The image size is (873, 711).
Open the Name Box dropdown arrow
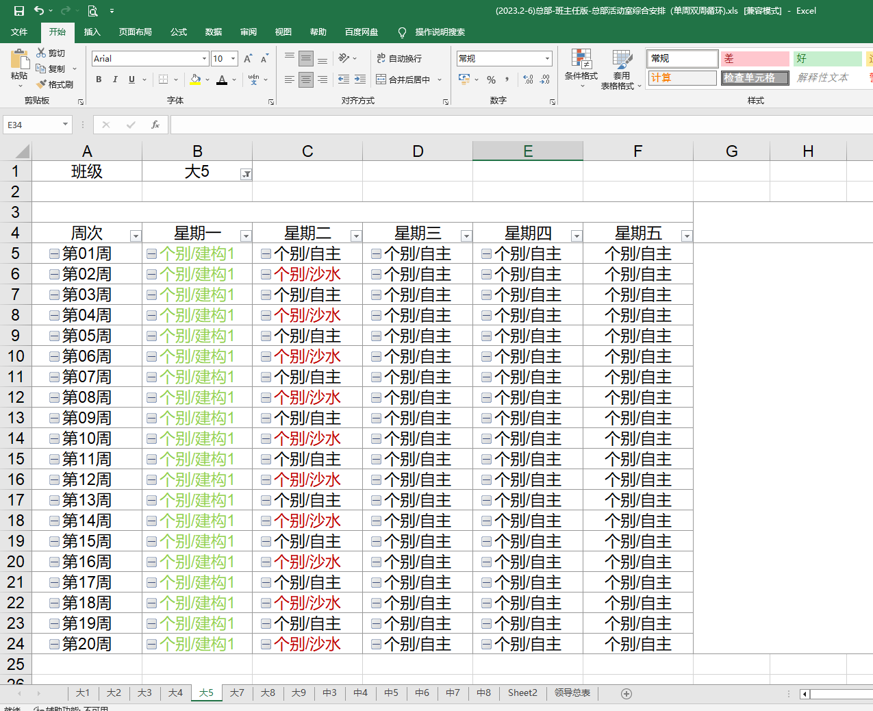tap(65, 125)
